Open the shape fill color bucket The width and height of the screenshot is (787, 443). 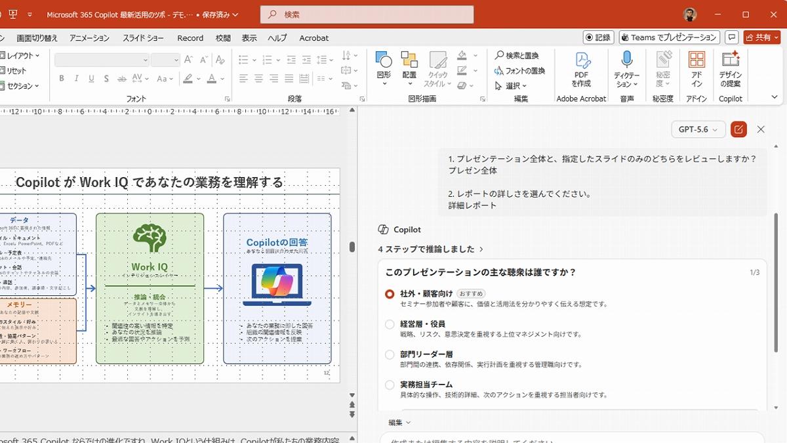462,56
